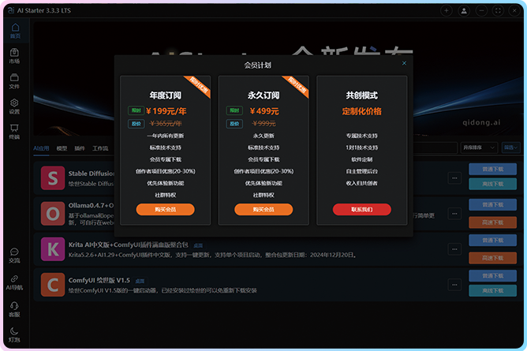Open the 客服 support headset icon

(x=14, y=309)
